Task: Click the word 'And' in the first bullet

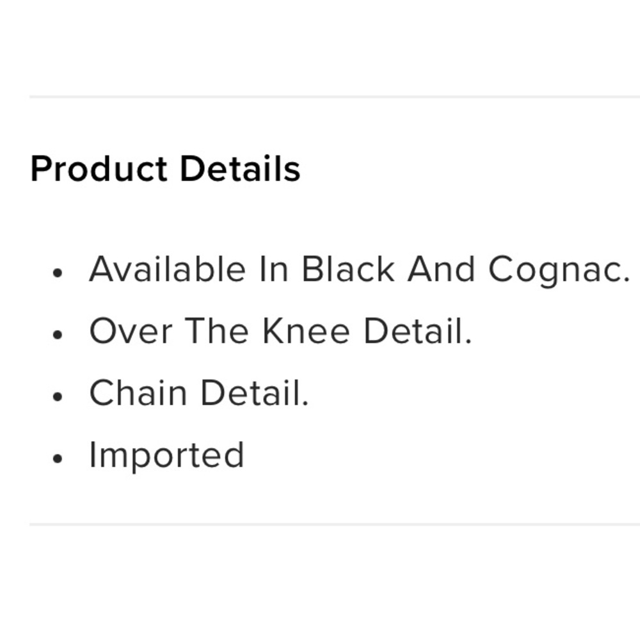Action: (441, 269)
